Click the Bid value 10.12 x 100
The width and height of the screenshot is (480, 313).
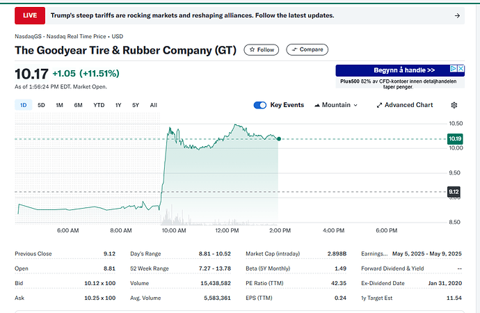(x=99, y=283)
